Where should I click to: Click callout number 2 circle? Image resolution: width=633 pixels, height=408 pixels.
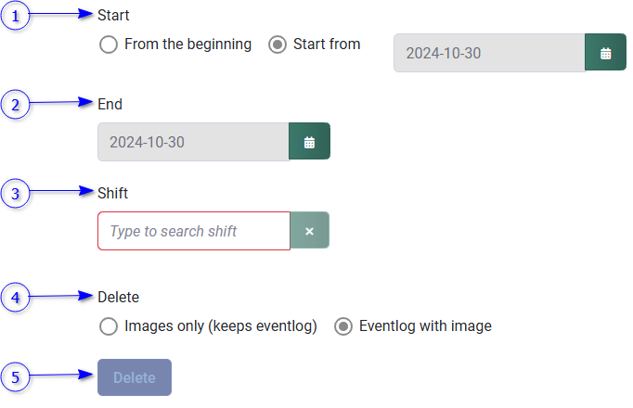pos(15,105)
